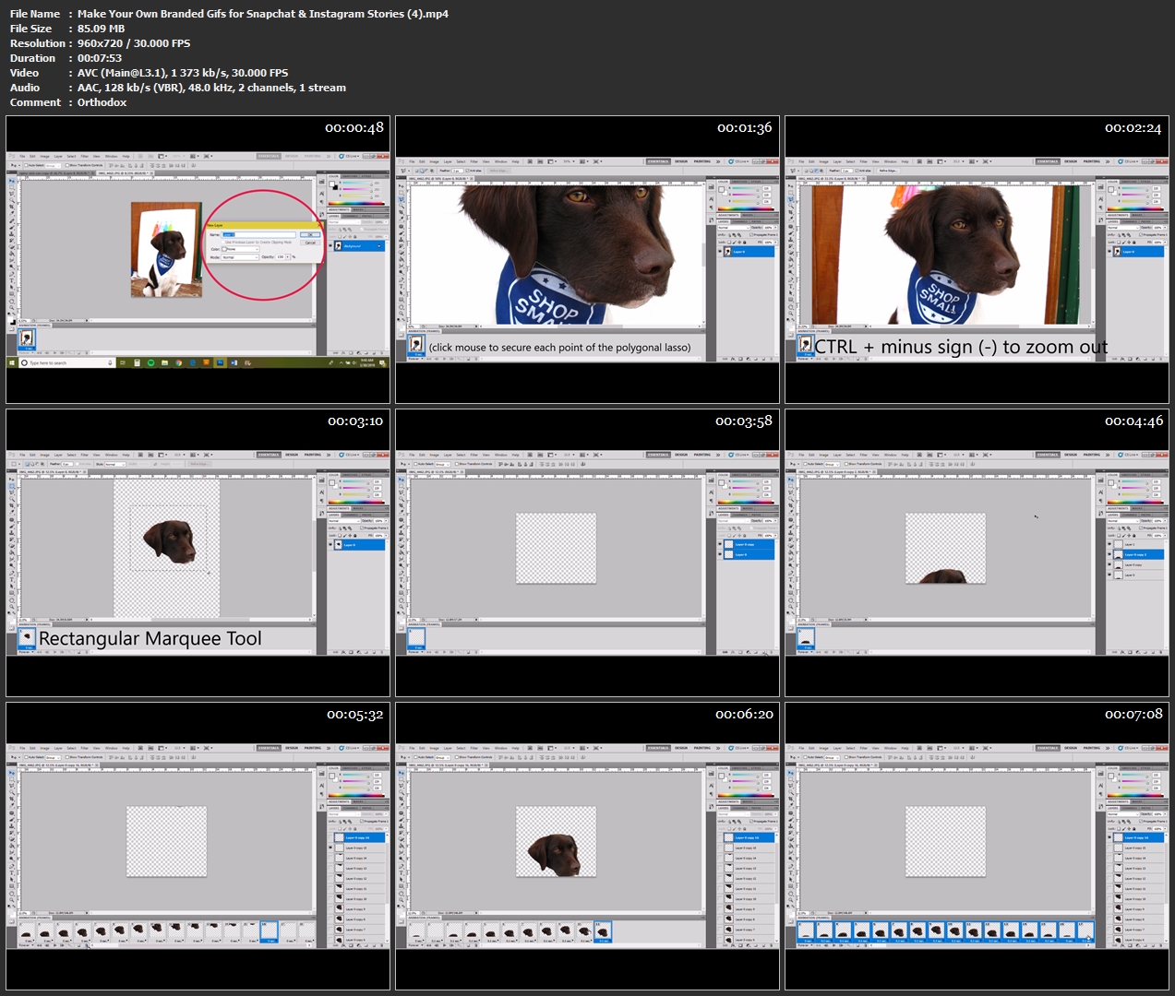Open the Color None dropdown in 00:00:48 frame
1175x996 pixels.
click(240, 249)
